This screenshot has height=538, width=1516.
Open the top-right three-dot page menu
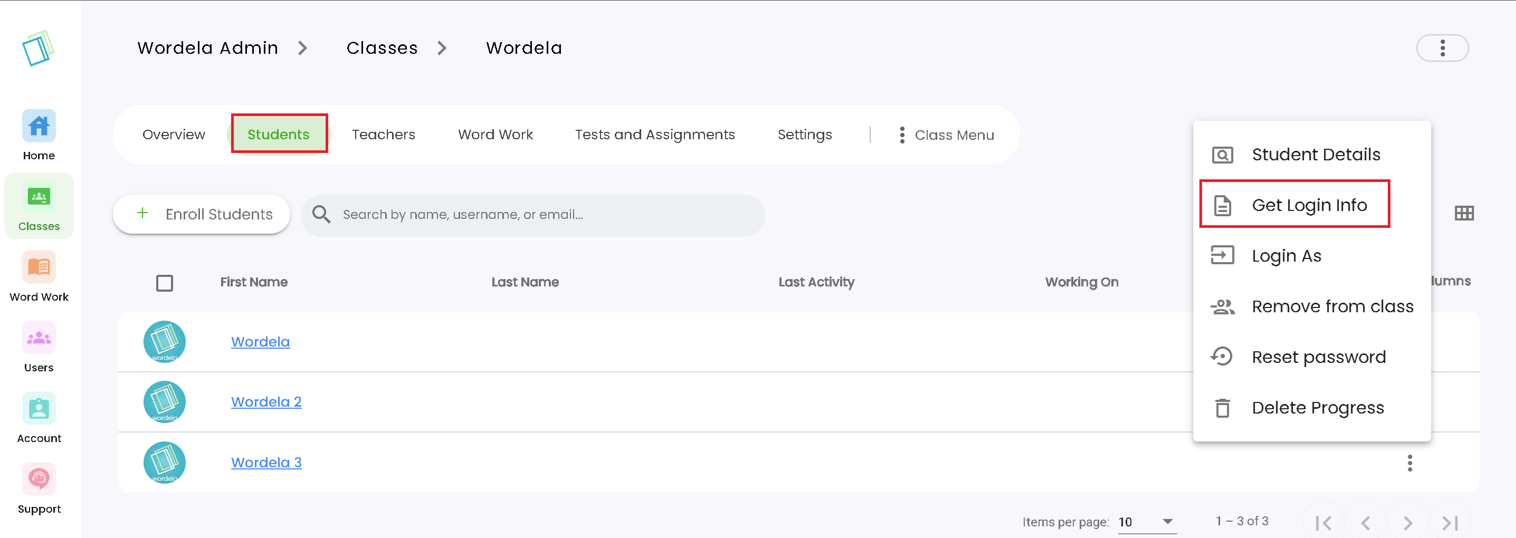(x=1442, y=48)
